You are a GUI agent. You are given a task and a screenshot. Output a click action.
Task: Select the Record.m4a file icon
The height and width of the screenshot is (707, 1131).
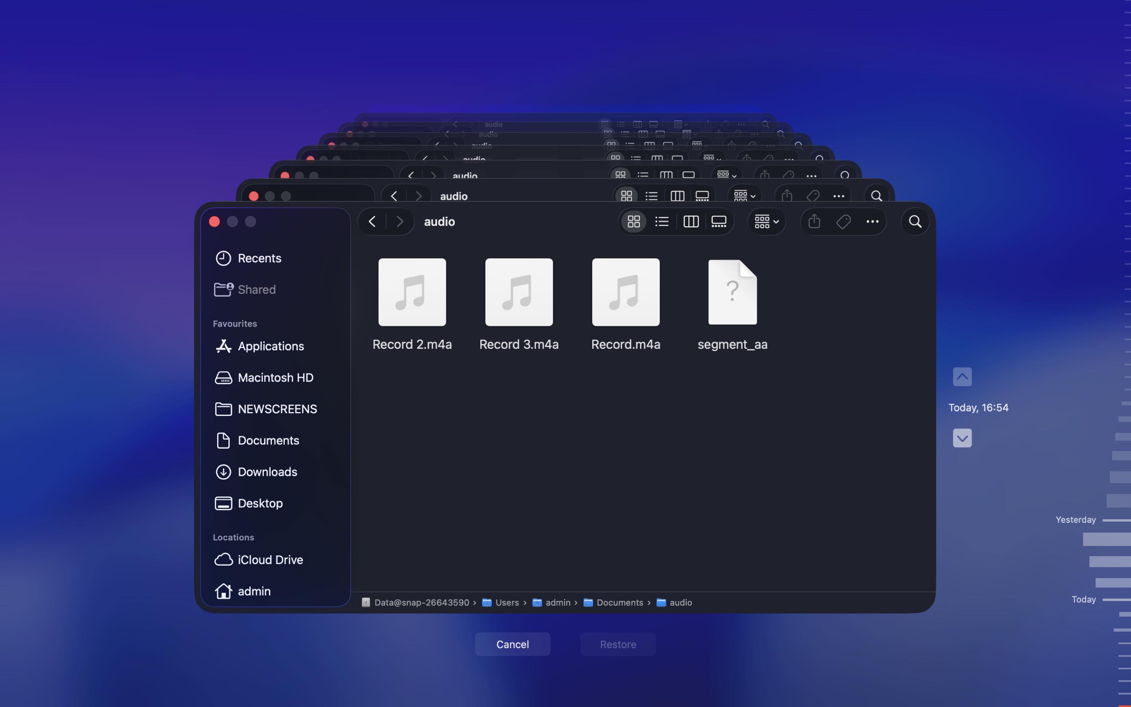(626, 292)
